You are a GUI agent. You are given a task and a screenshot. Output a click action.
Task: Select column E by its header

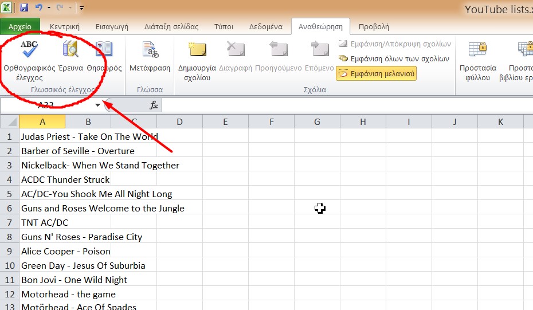pyautogui.click(x=225, y=121)
